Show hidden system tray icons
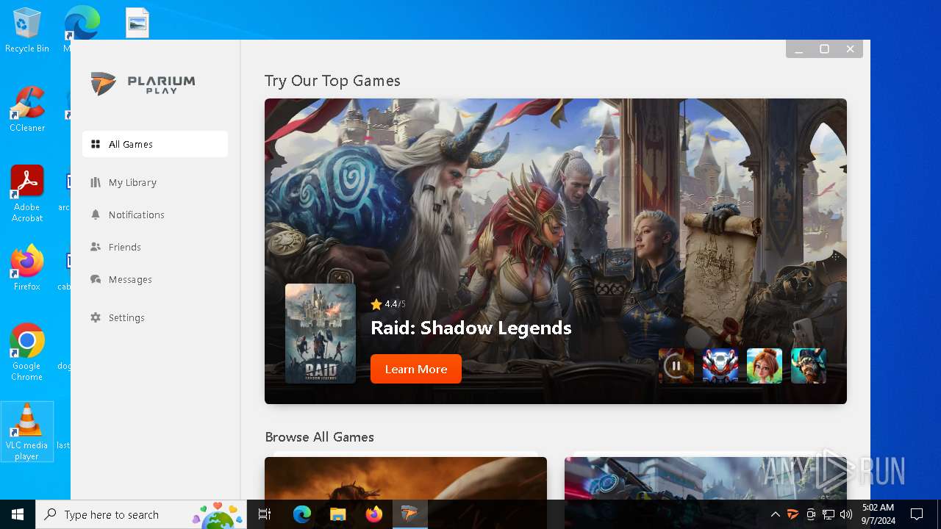Image resolution: width=941 pixels, height=529 pixels. point(775,514)
